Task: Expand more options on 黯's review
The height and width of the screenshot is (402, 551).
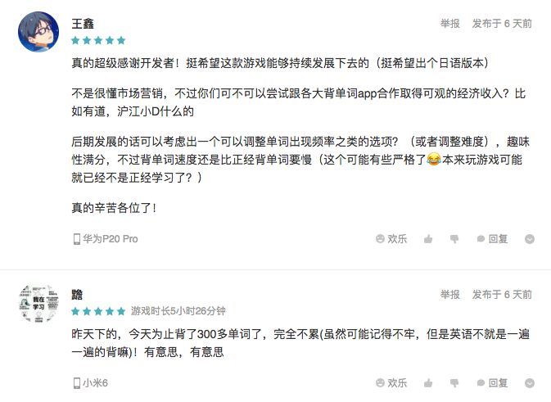Action: tap(530, 382)
